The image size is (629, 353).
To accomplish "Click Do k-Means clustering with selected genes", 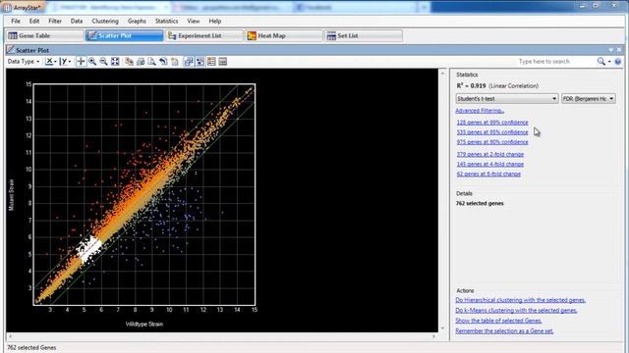I will tap(516, 310).
